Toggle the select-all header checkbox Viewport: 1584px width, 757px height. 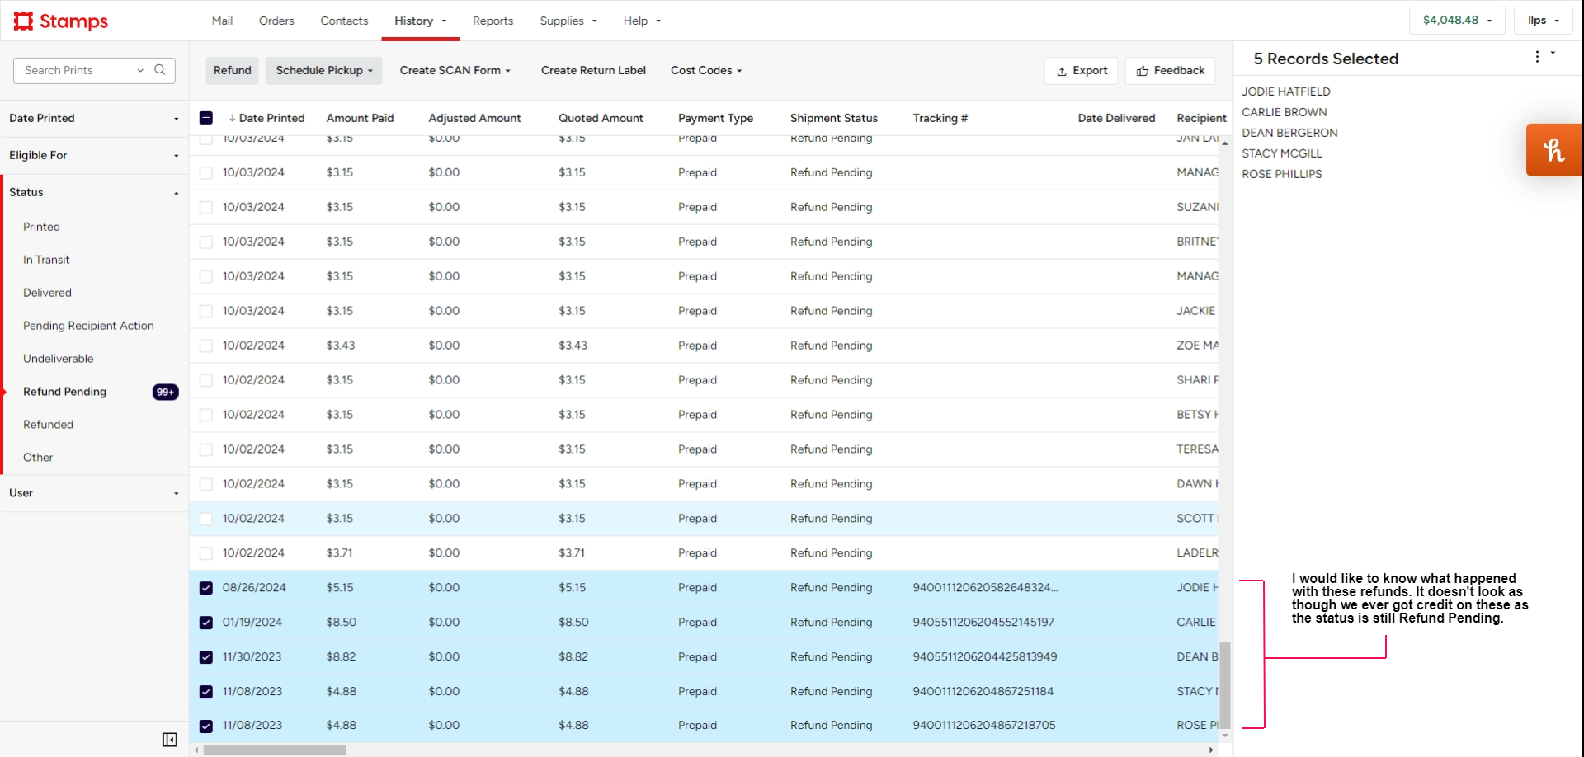pyautogui.click(x=206, y=118)
